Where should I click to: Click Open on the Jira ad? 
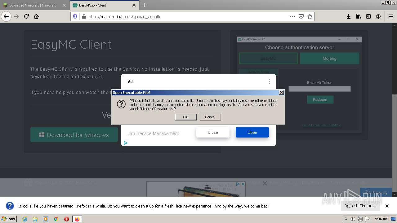click(252, 132)
